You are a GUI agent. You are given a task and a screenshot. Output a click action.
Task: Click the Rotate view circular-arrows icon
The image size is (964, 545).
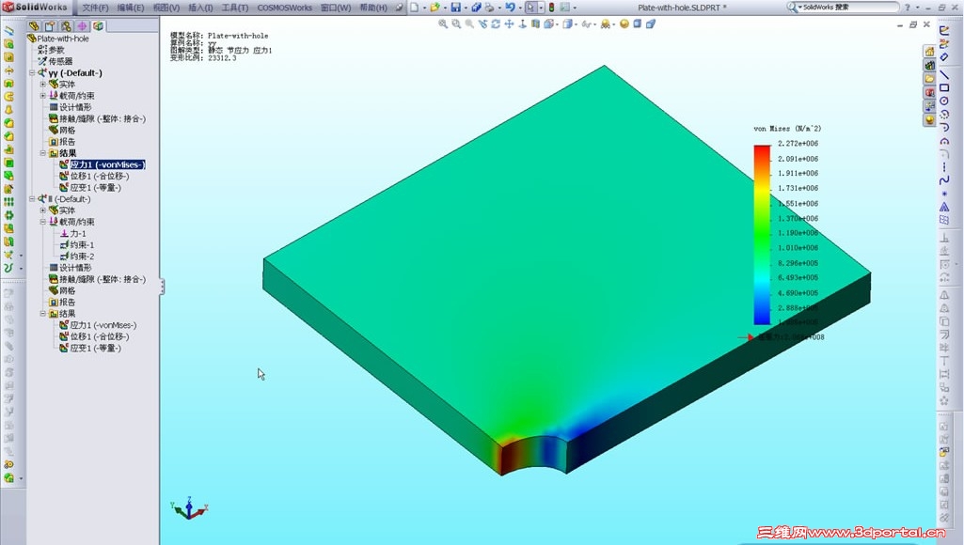coord(496,24)
